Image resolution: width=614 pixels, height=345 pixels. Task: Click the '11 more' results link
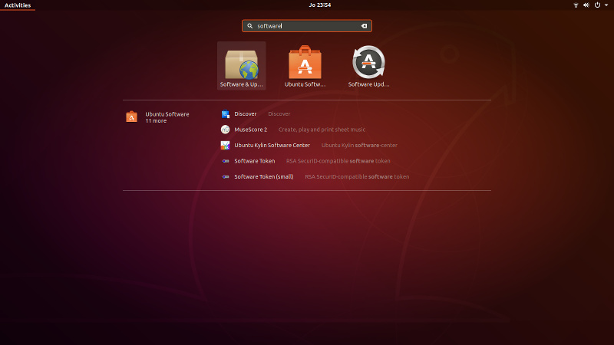156,121
